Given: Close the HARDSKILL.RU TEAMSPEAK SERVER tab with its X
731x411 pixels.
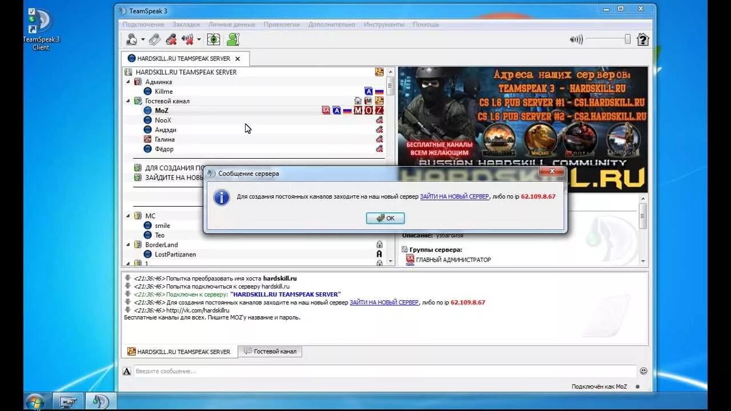Looking at the screenshot, I should pyautogui.click(x=238, y=59).
